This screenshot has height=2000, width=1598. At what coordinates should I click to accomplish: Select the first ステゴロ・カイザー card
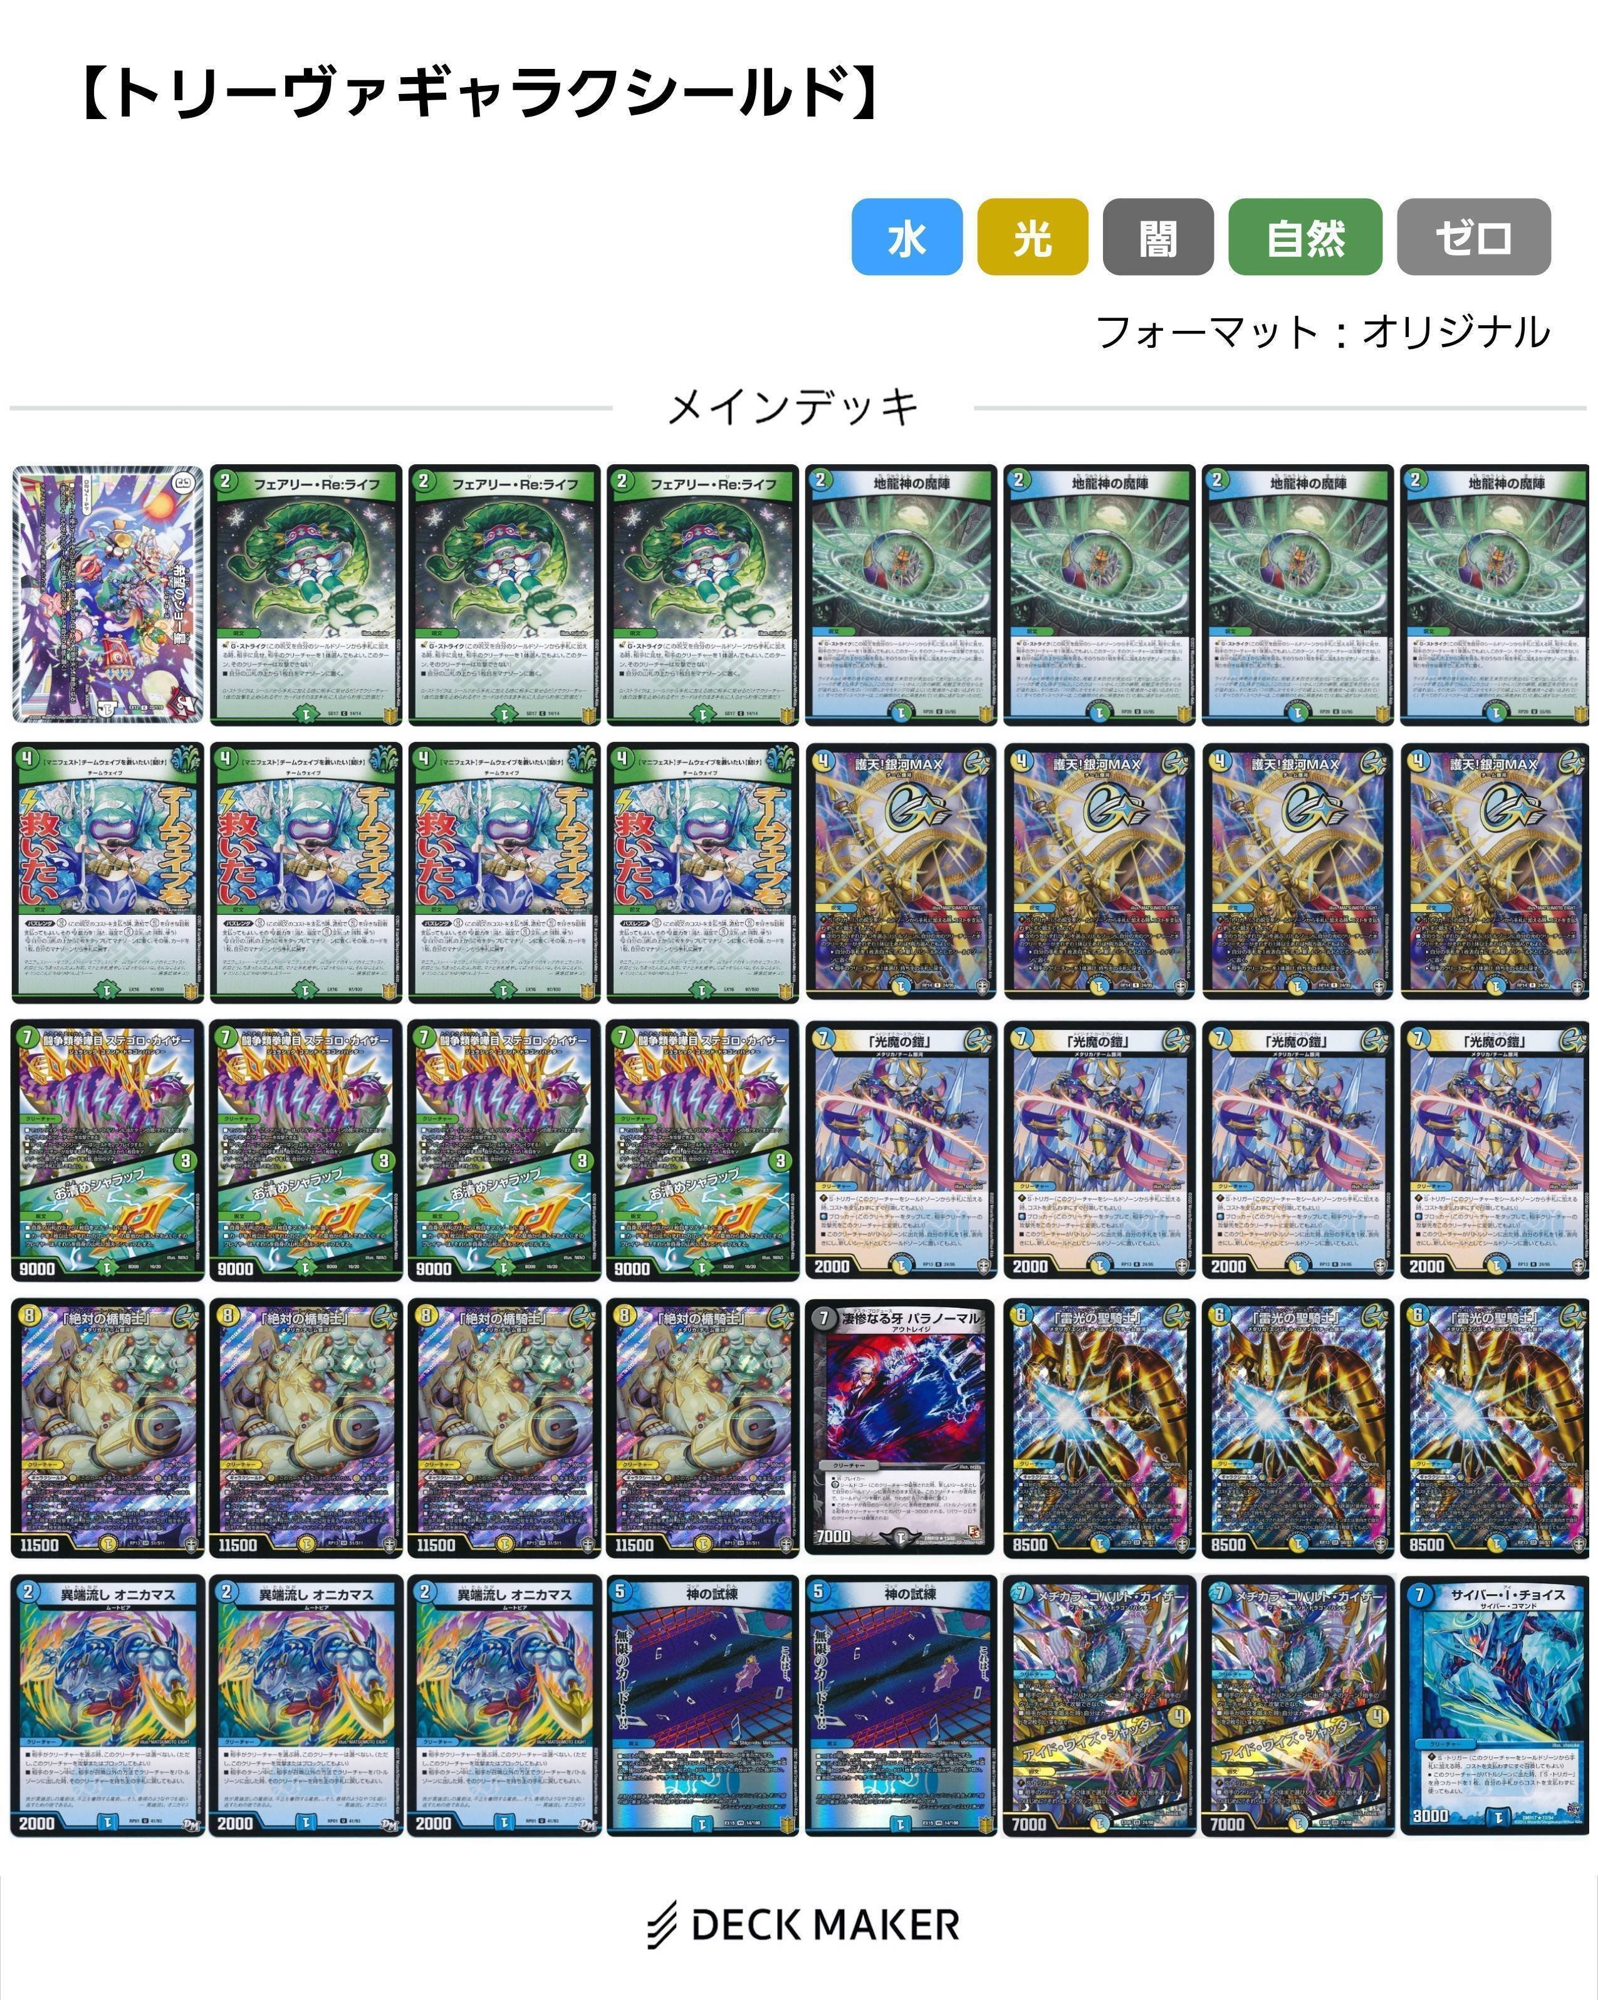108,1150
